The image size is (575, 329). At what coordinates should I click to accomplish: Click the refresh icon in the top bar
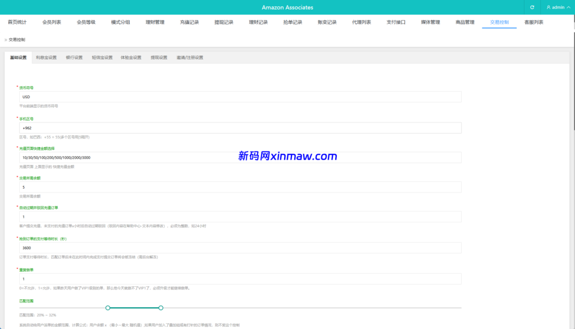531,7
